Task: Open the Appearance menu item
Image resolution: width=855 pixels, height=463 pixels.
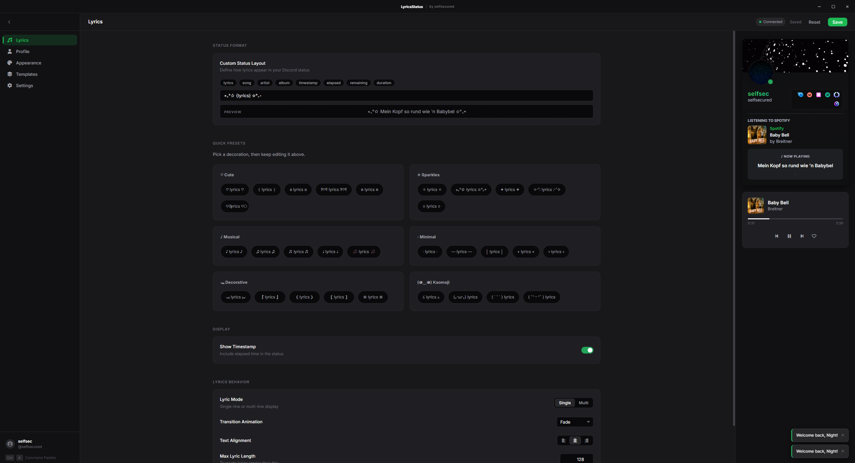Action: pyautogui.click(x=40, y=63)
